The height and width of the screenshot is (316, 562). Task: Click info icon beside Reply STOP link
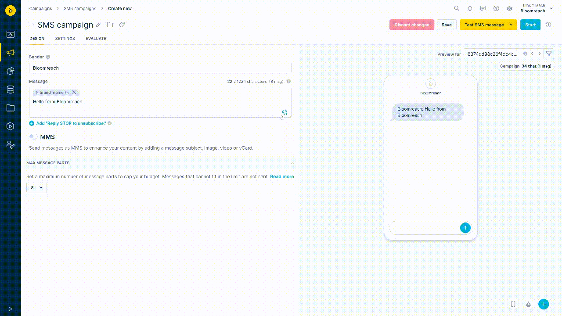[x=110, y=123]
